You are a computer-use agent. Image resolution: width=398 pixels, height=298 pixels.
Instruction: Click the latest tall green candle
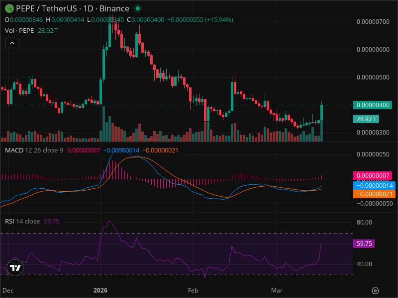[x=321, y=113]
